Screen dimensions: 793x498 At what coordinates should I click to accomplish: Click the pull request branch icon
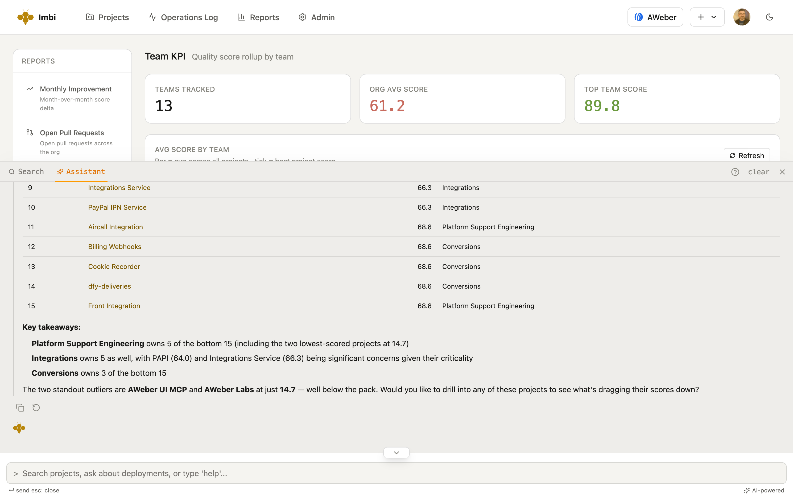click(30, 132)
